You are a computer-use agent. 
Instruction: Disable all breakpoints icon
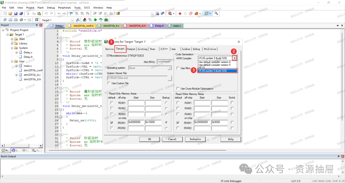click(191, 13)
